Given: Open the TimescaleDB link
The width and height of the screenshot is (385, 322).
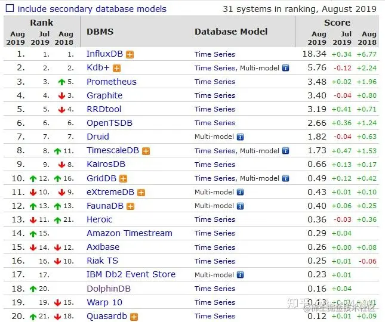Looking at the screenshot, I should (x=113, y=150).
